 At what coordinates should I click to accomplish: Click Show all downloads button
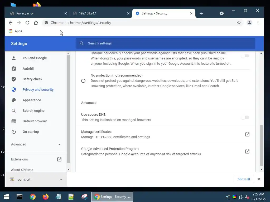(244, 179)
